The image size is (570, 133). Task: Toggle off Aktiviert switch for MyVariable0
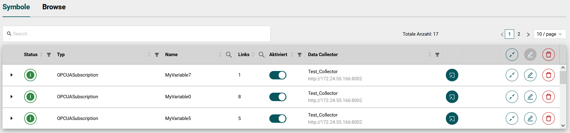click(x=278, y=97)
